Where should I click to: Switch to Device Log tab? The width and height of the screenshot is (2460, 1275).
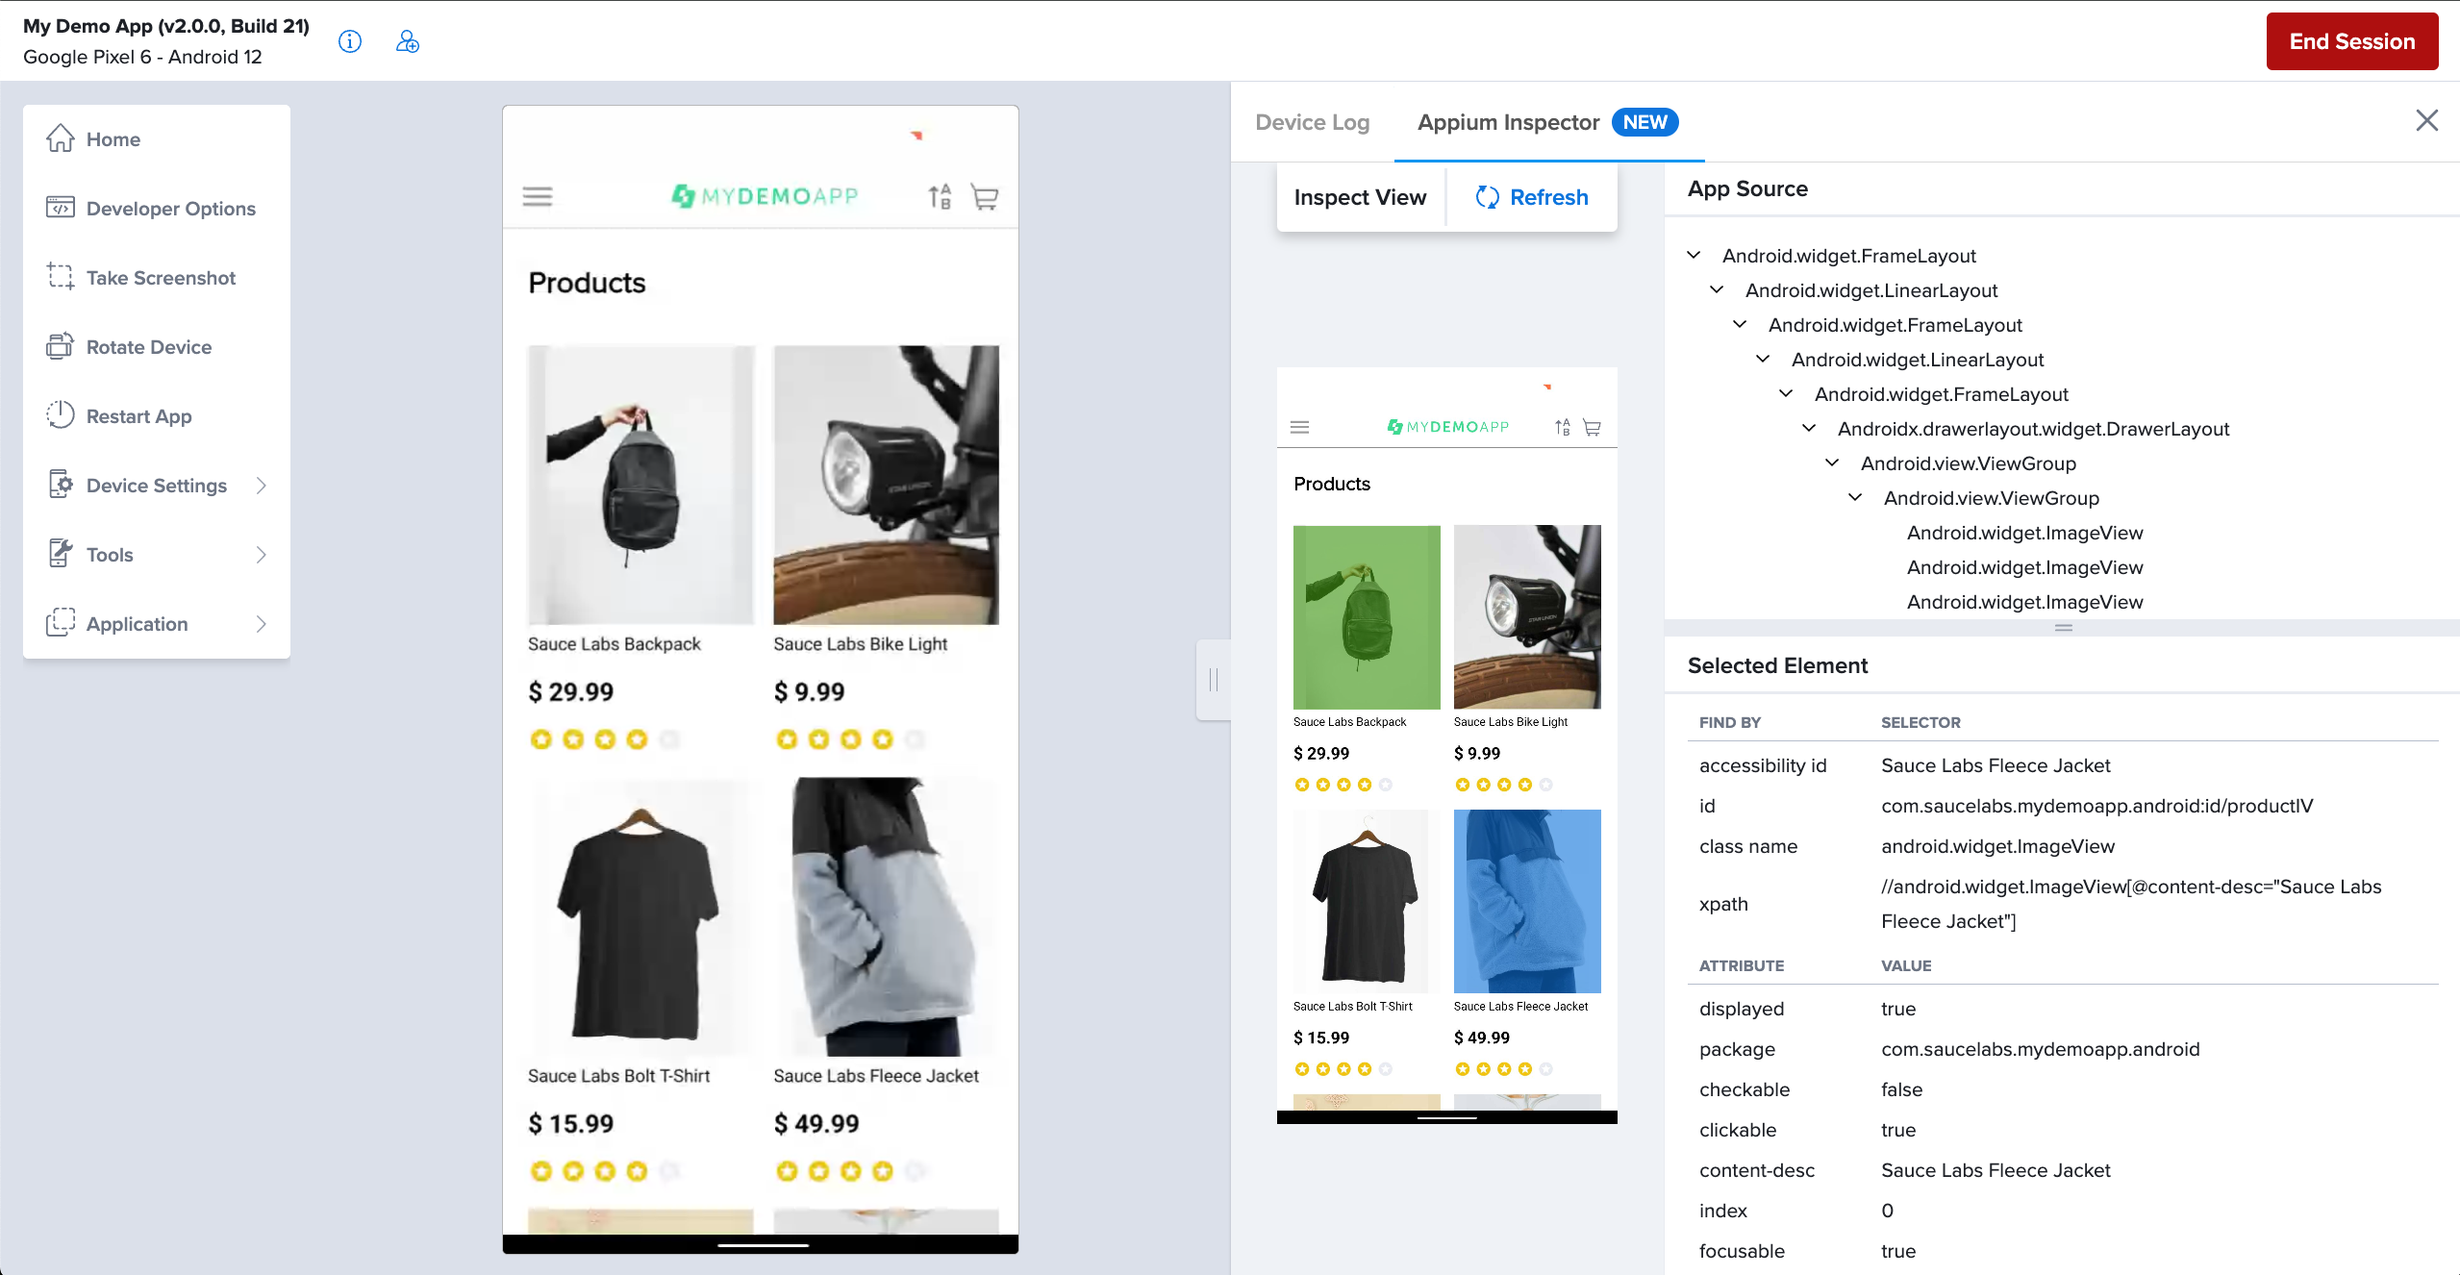pyautogui.click(x=1312, y=122)
